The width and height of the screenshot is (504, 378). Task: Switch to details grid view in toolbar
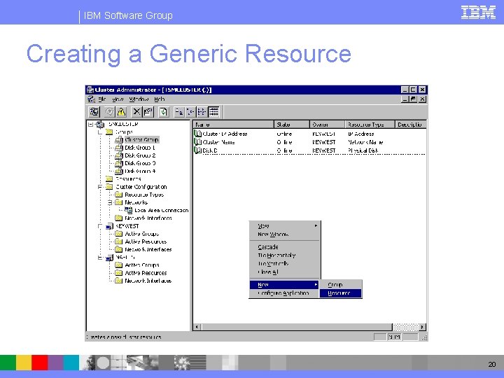tap(213, 112)
